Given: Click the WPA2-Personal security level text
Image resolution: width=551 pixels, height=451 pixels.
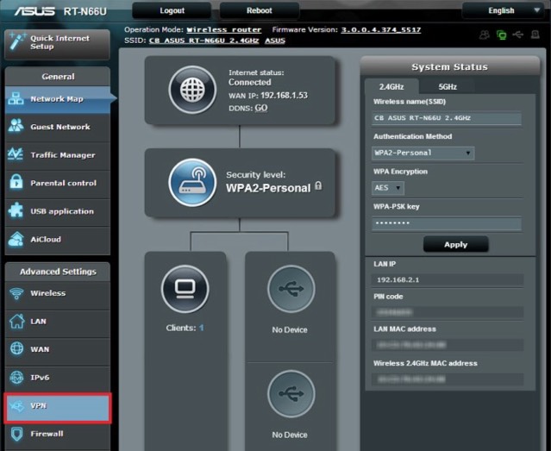Looking at the screenshot, I should pyautogui.click(x=268, y=188).
